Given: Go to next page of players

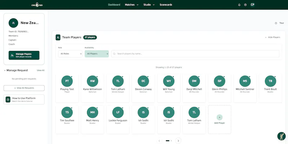Looking at the screenshot, I should click(178, 141).
